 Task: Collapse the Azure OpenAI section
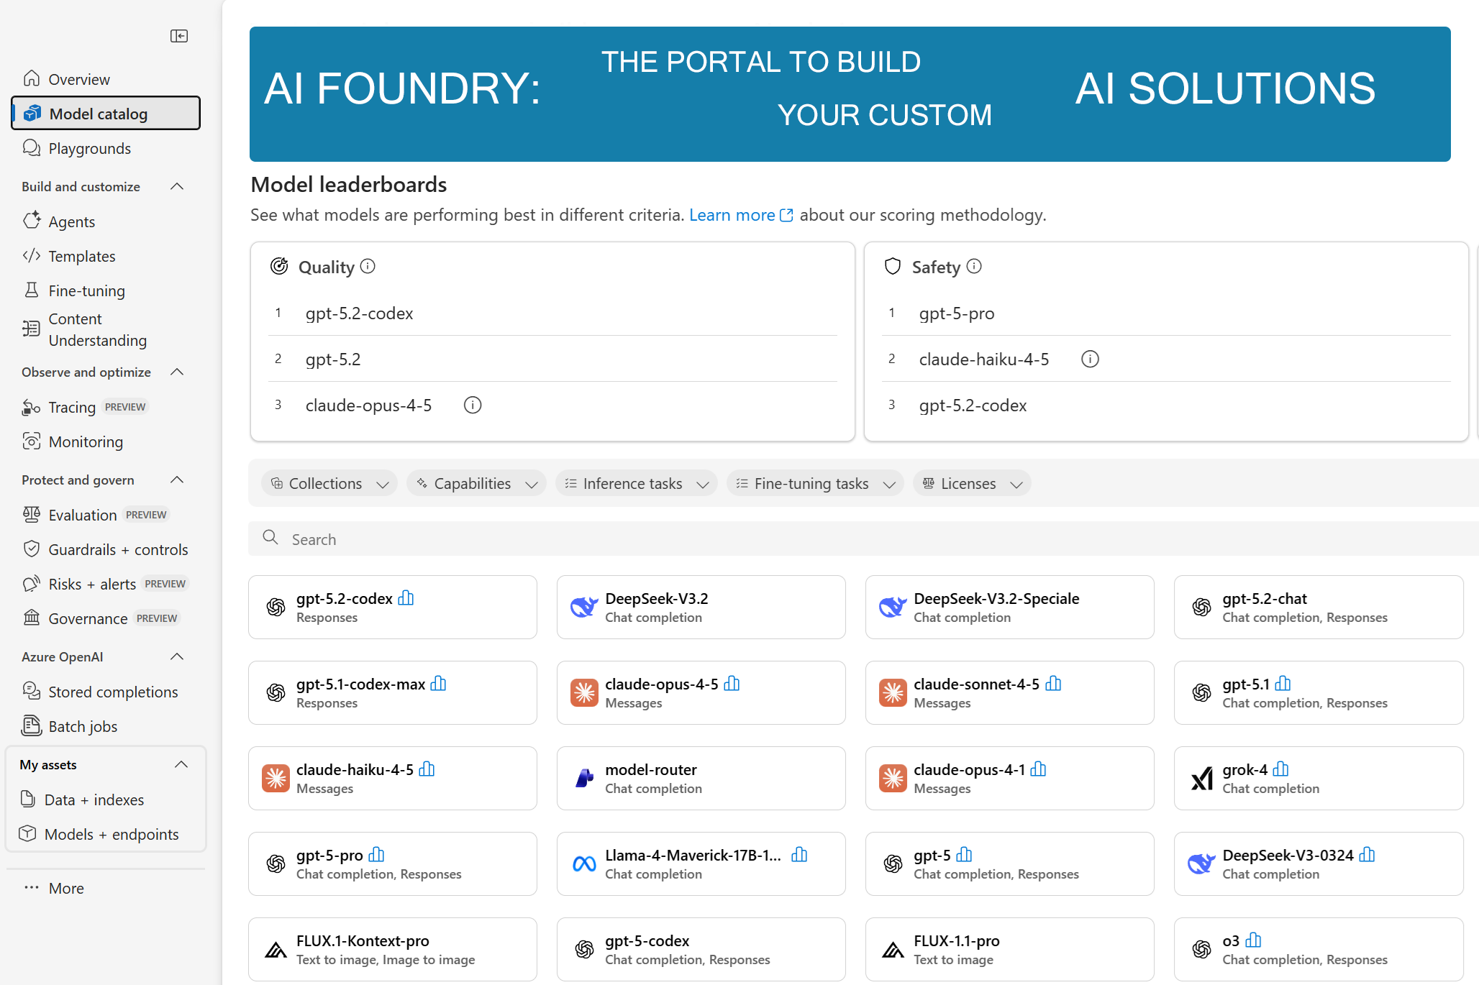177,657
